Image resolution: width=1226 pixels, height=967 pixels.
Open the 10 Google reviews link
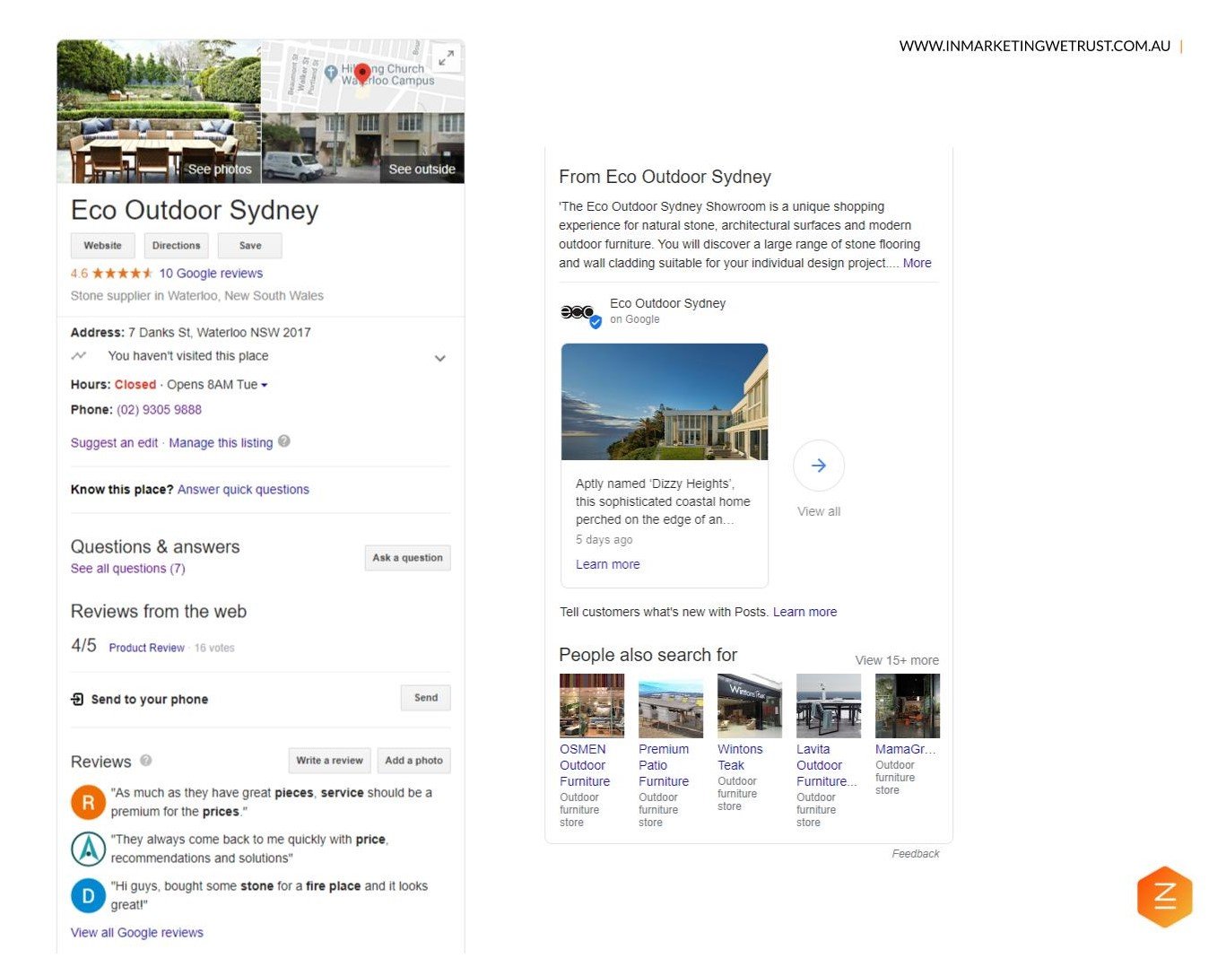211,274
